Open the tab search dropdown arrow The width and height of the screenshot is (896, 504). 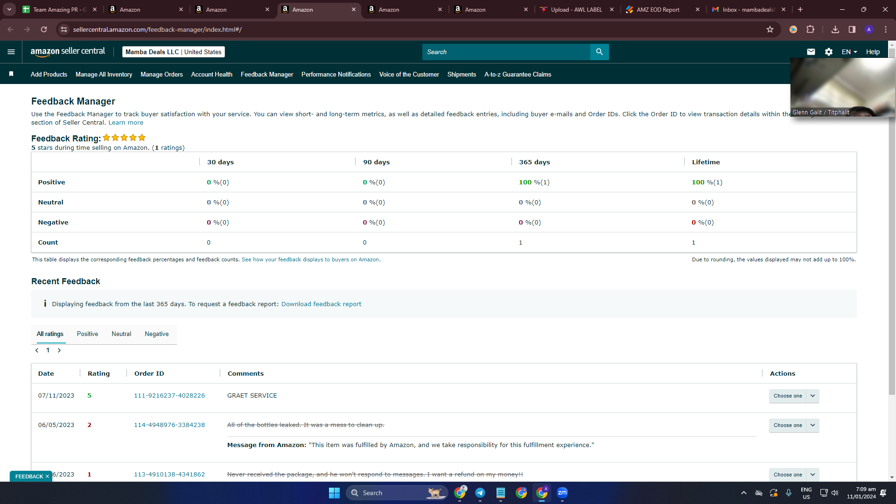coord(9,9)
